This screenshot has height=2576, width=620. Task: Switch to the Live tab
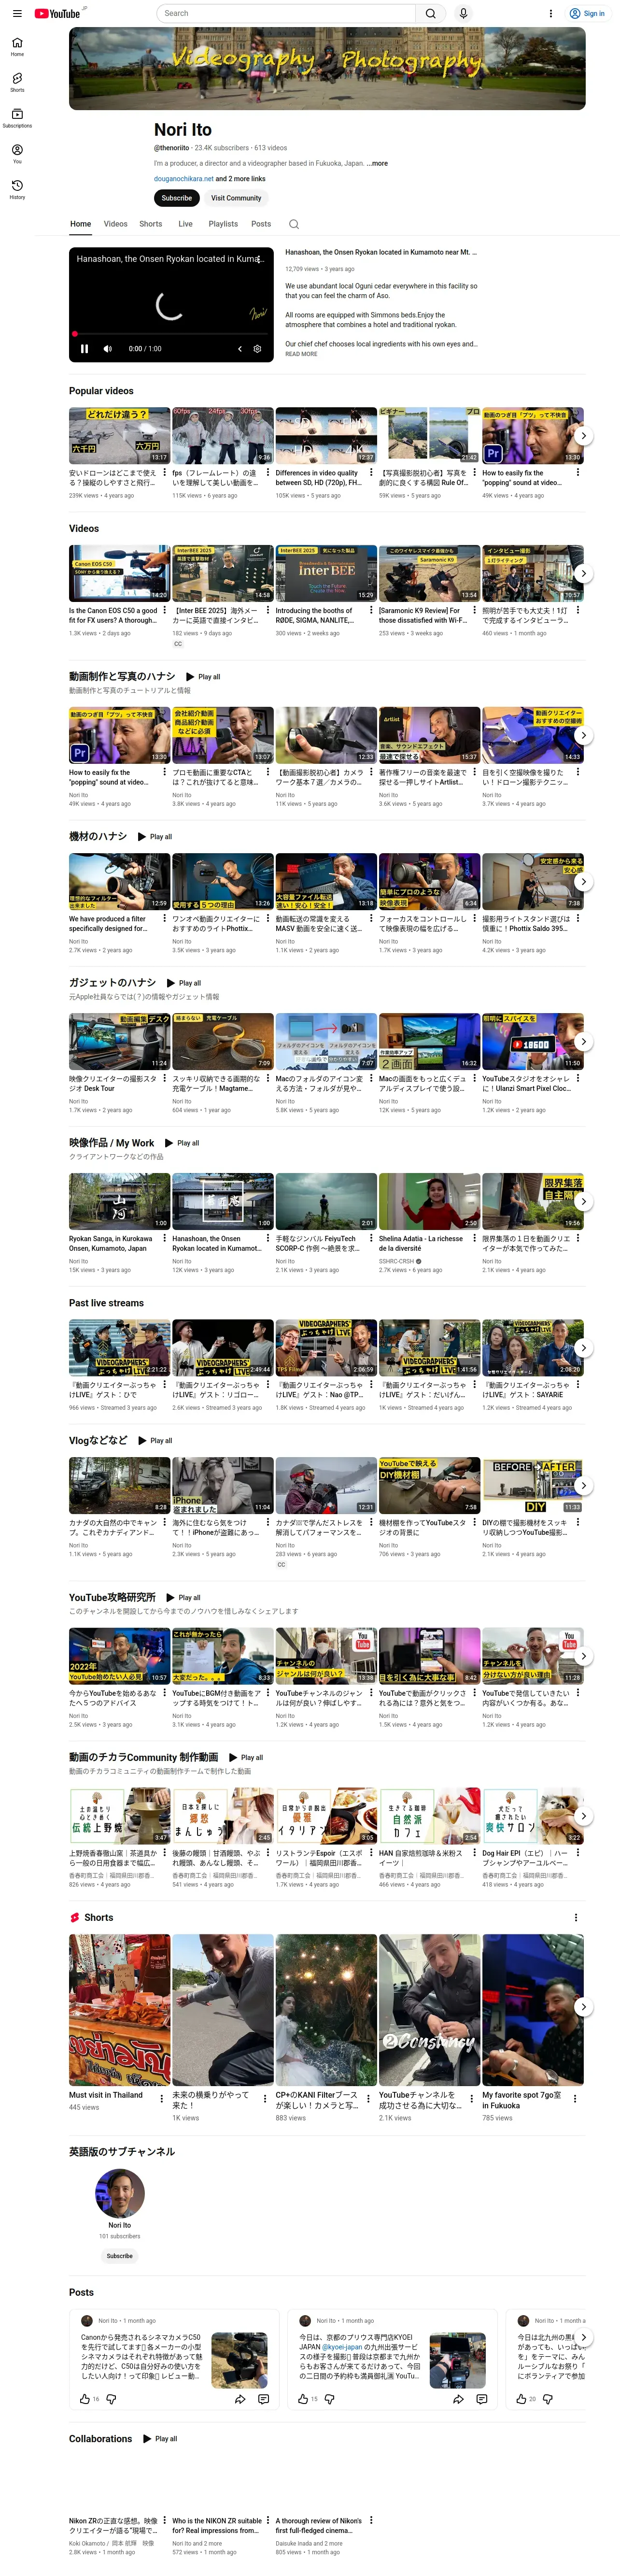(x=185, y=224)
